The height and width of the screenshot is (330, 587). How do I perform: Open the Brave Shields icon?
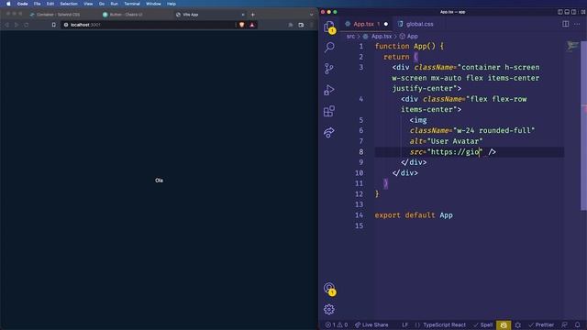[x=242, y=25]
